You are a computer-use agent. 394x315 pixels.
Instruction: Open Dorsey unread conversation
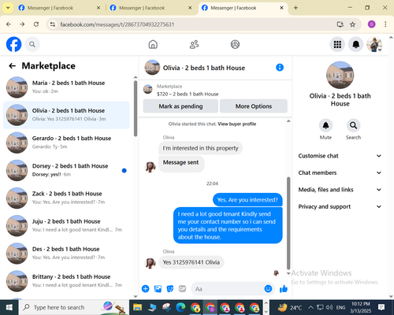coord(66,170)
